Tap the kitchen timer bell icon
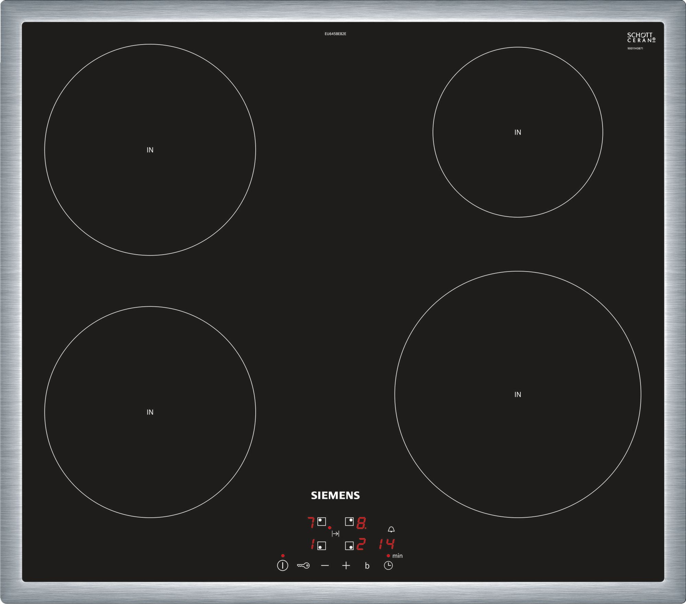The width and height of the screenshot is (686, 604). point(391,529)
